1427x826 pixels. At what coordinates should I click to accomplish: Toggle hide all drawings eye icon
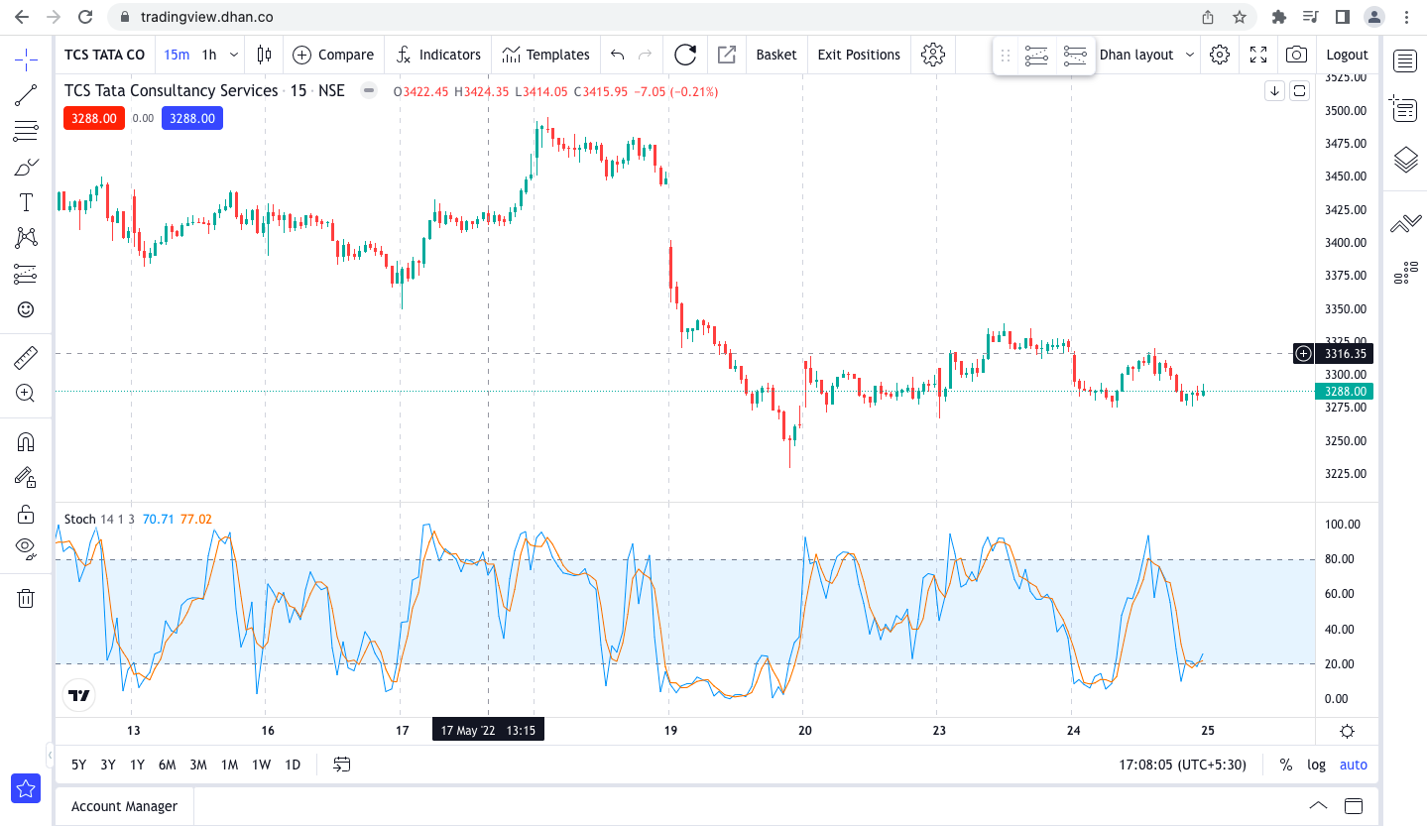(26, 548)
